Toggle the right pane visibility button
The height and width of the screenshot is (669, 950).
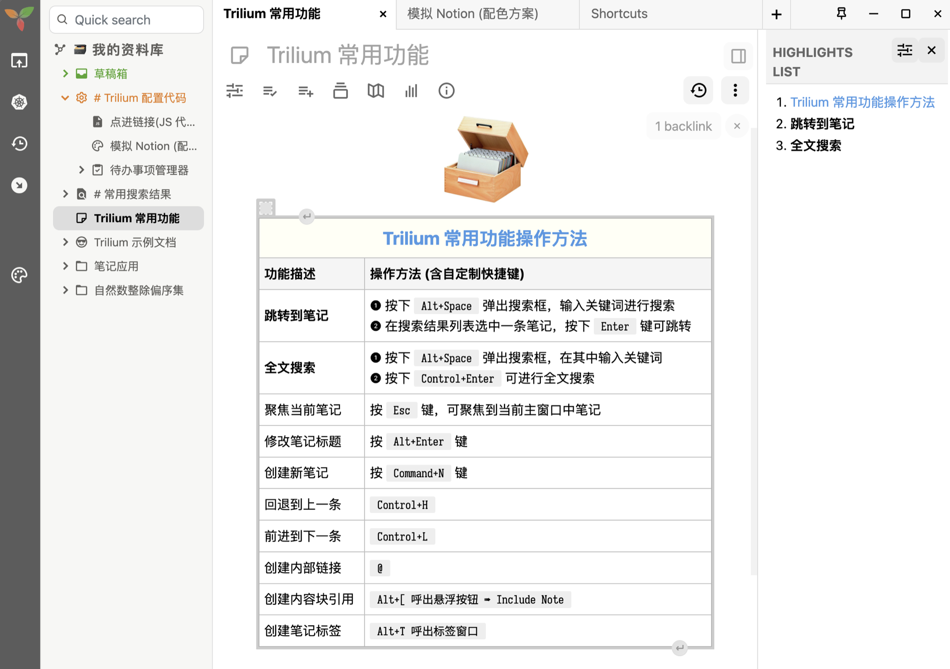(738, 56)
